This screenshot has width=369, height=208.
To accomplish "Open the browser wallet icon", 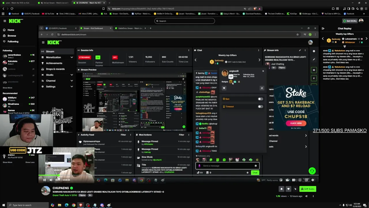I will (x=353, y=9).
